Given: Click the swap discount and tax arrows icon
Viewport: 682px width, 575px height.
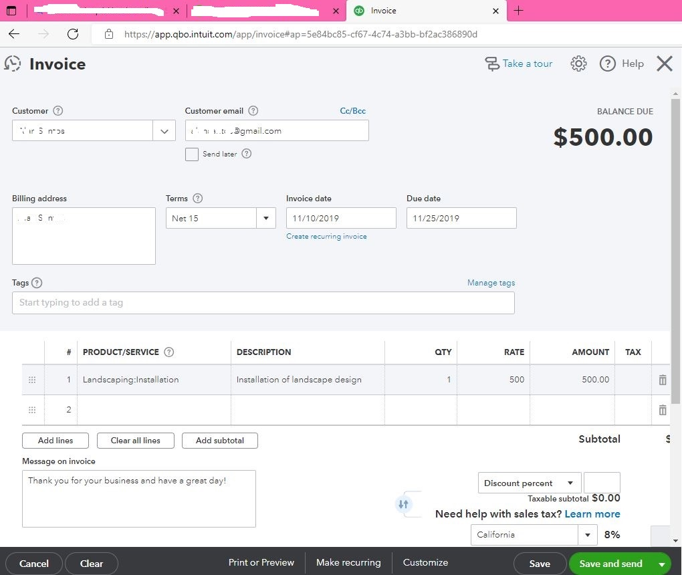Looking at the screenshot, I should click(403, 504).
